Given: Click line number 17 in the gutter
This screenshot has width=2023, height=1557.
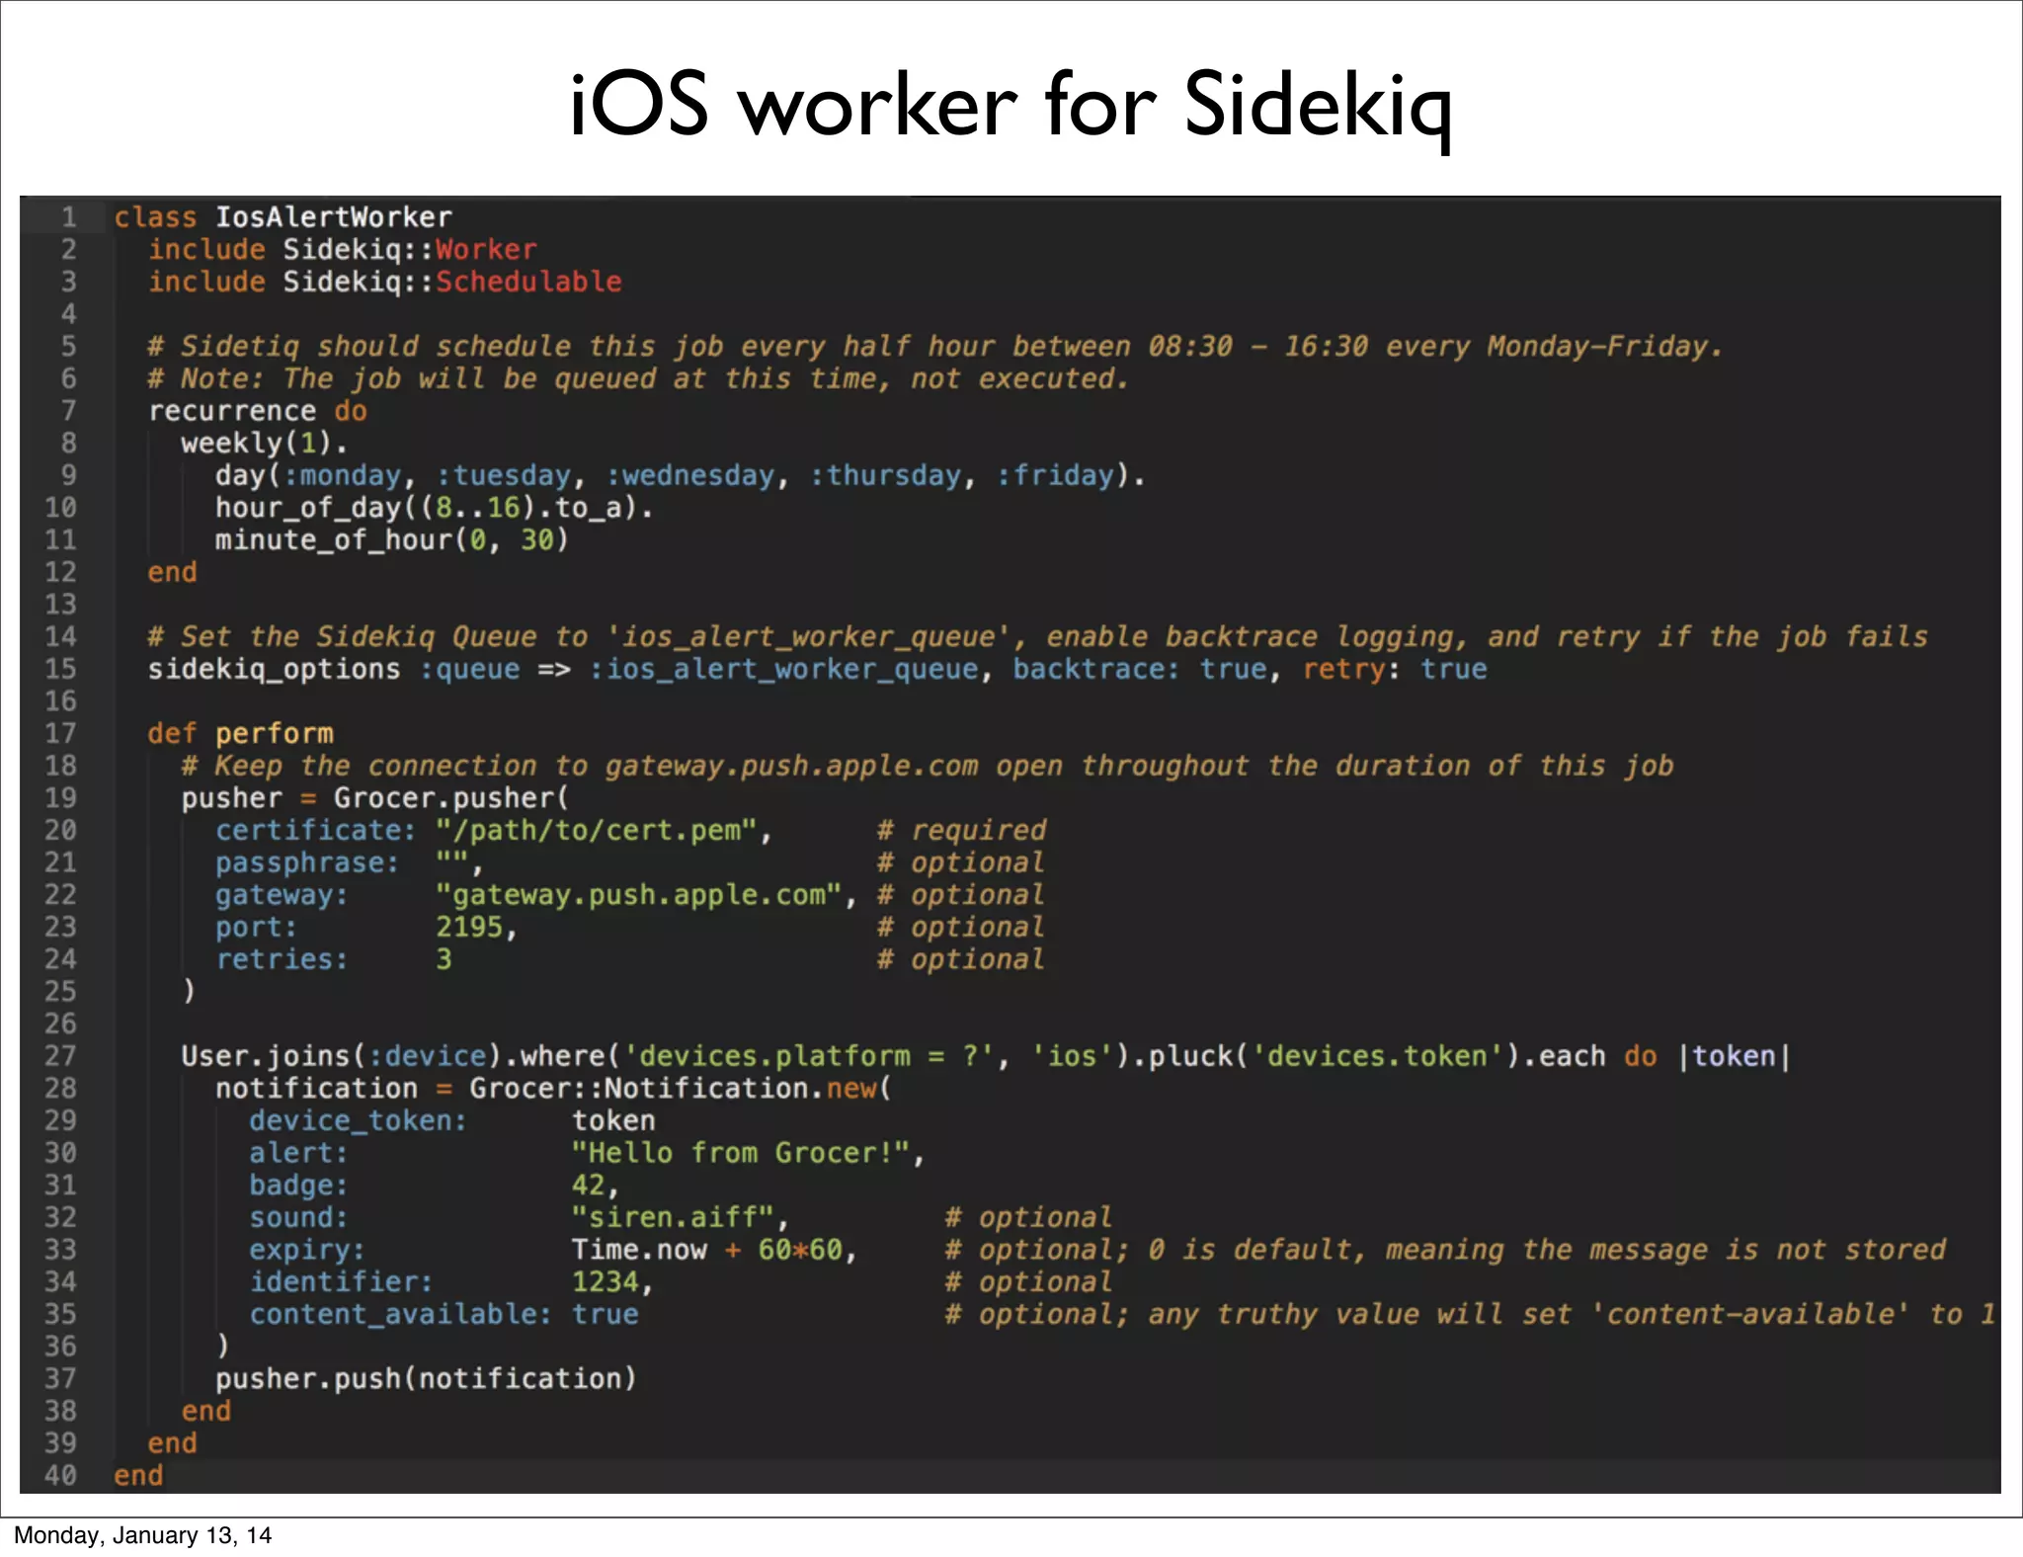Looking at the screenshot, I should point(60,733).
